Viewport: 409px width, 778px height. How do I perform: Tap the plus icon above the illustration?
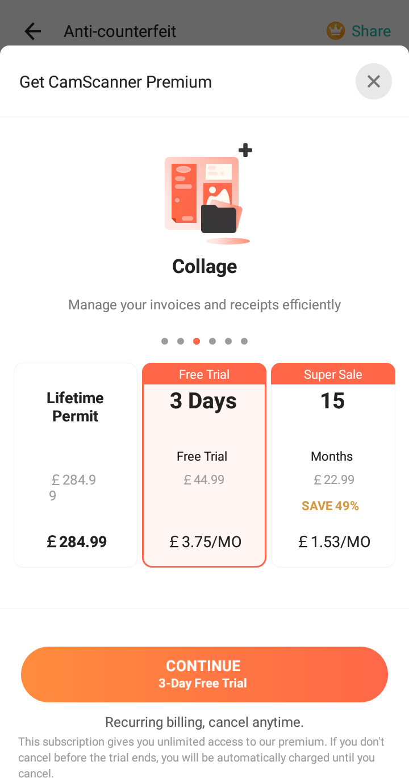click(x=245, y=151)
